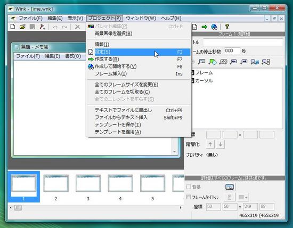
Task: Choose 作成する(R) menu entry
Action: (139, 59)
